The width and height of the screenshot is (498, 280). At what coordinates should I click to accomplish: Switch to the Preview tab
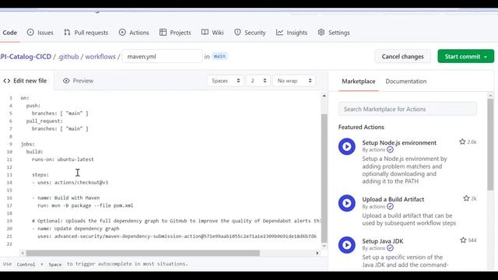(78, 81)
